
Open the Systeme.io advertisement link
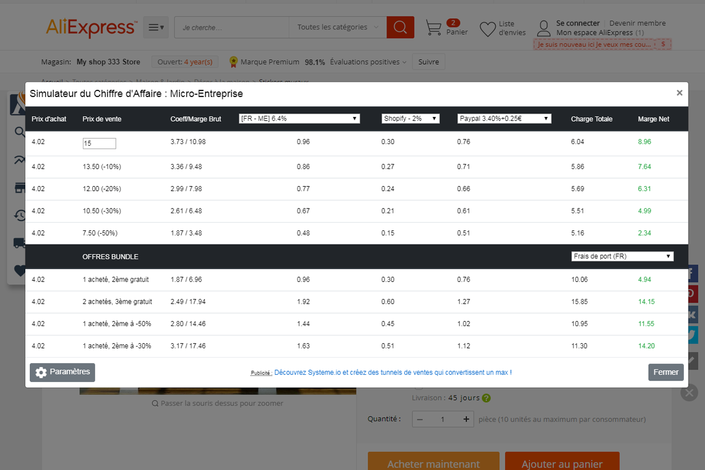pyautogui.click(x=393, y=372)
